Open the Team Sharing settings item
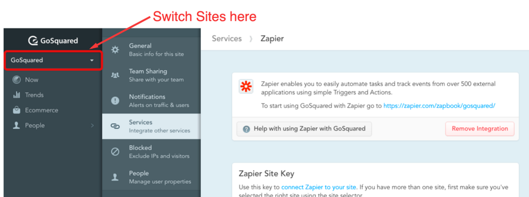Image resolution: width=529 pixels, height=197 pixels. pos(151,76)
